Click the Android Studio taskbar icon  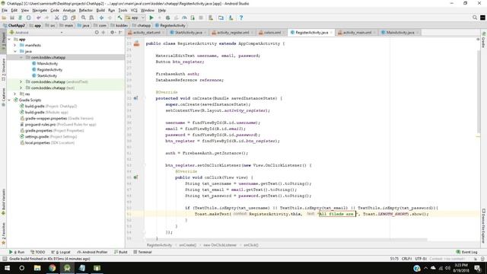click(x=67, y=268)
